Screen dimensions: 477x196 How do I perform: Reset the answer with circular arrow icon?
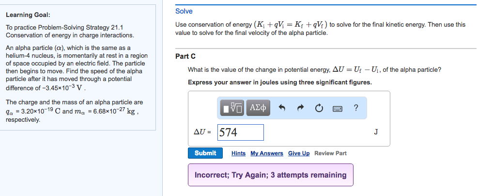tap(319, 108)
